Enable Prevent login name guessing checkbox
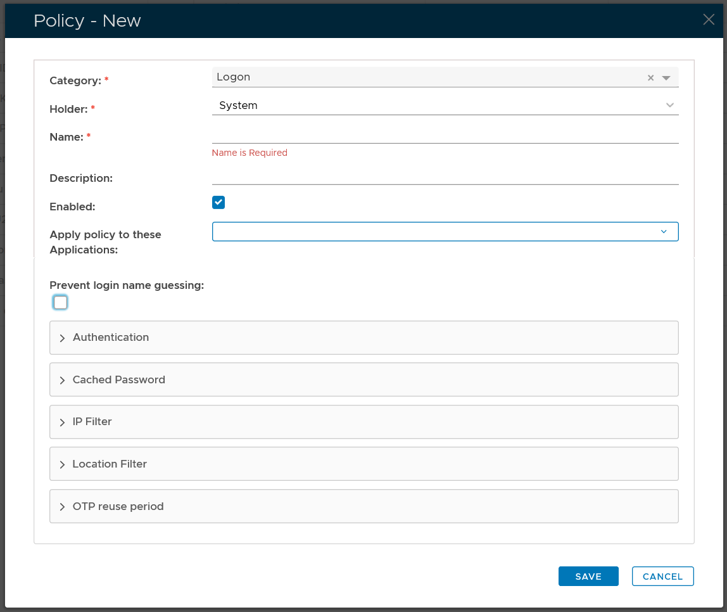727x612 pixels. [60, 303]
